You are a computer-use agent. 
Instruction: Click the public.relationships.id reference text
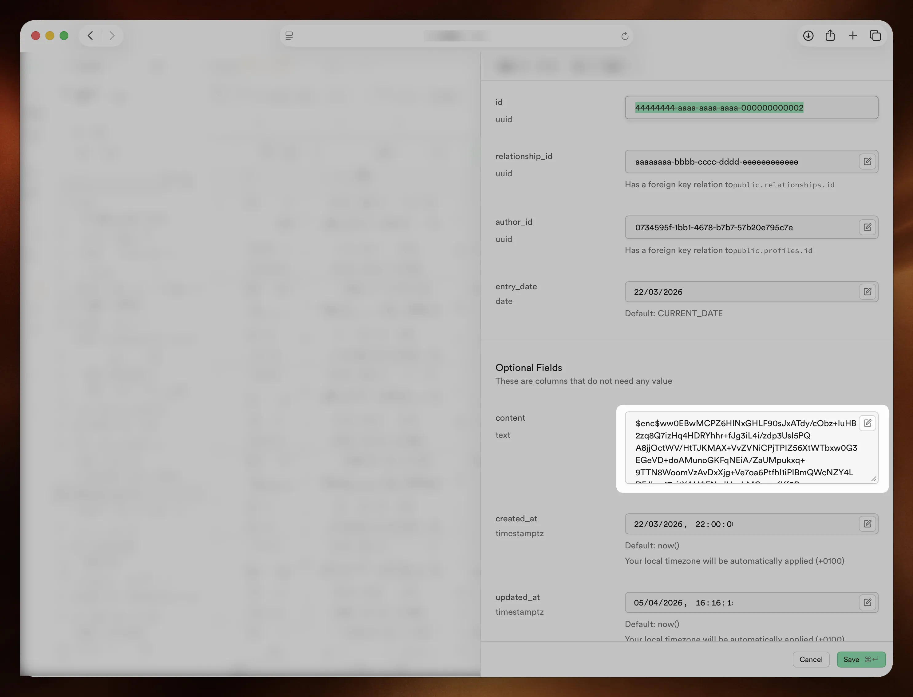click(783, 185)
